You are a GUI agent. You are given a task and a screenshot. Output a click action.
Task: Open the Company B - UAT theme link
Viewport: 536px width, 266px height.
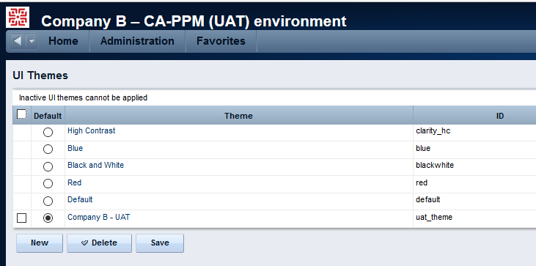99,217
